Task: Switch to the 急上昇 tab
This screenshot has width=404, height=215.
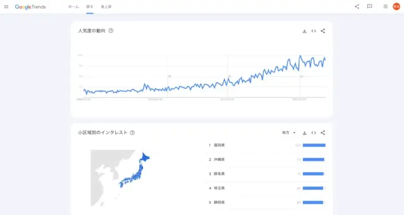Action: point(106,7)
